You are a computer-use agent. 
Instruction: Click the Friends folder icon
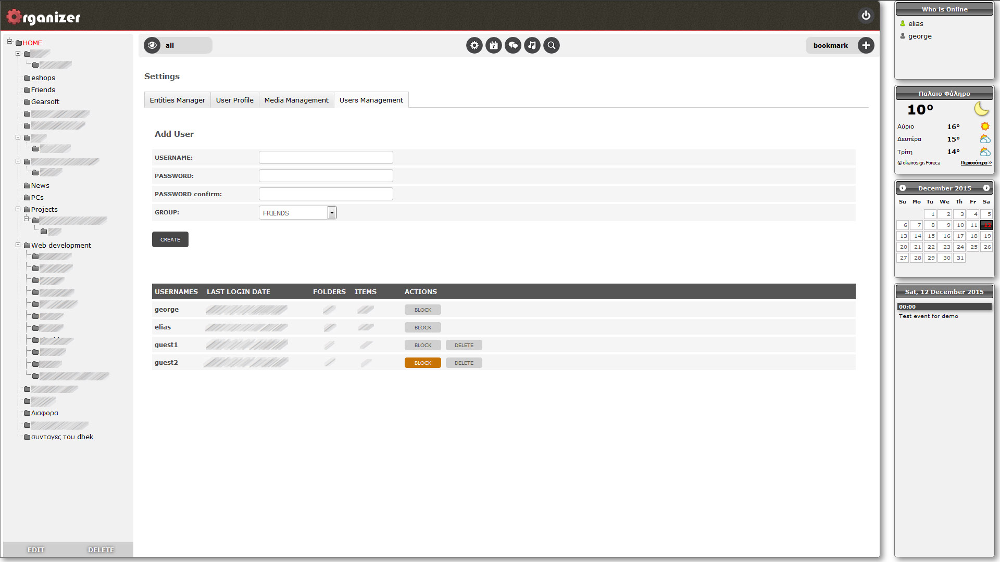pos(27,90)
